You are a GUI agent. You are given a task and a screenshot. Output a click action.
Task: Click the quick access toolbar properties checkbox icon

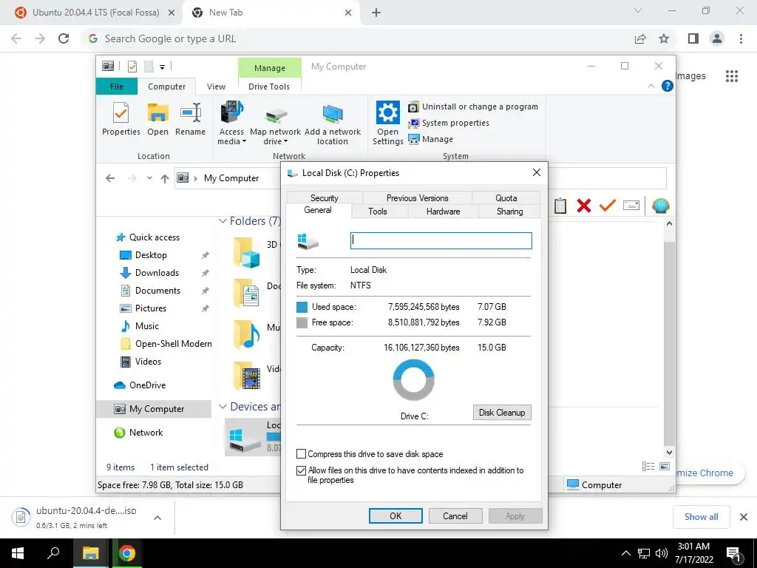coord(132,67)
